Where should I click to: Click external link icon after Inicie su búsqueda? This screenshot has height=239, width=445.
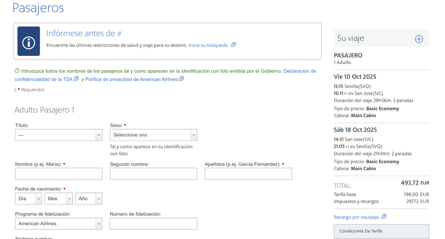(x=233, y=45)
